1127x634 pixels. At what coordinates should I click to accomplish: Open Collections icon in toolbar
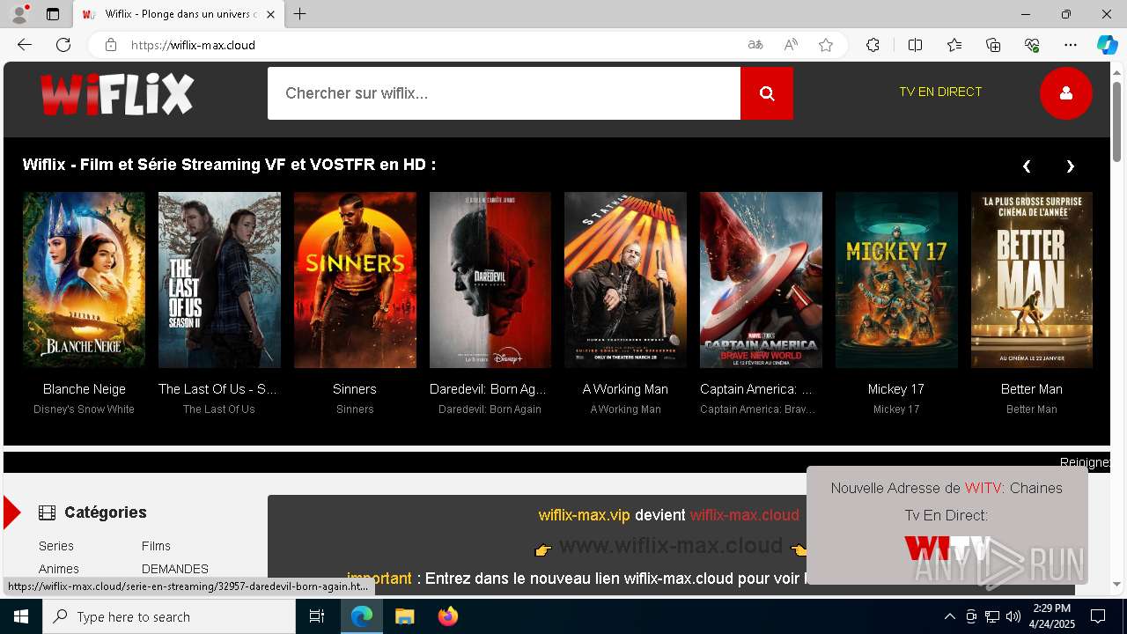click(x=993, y=45)
